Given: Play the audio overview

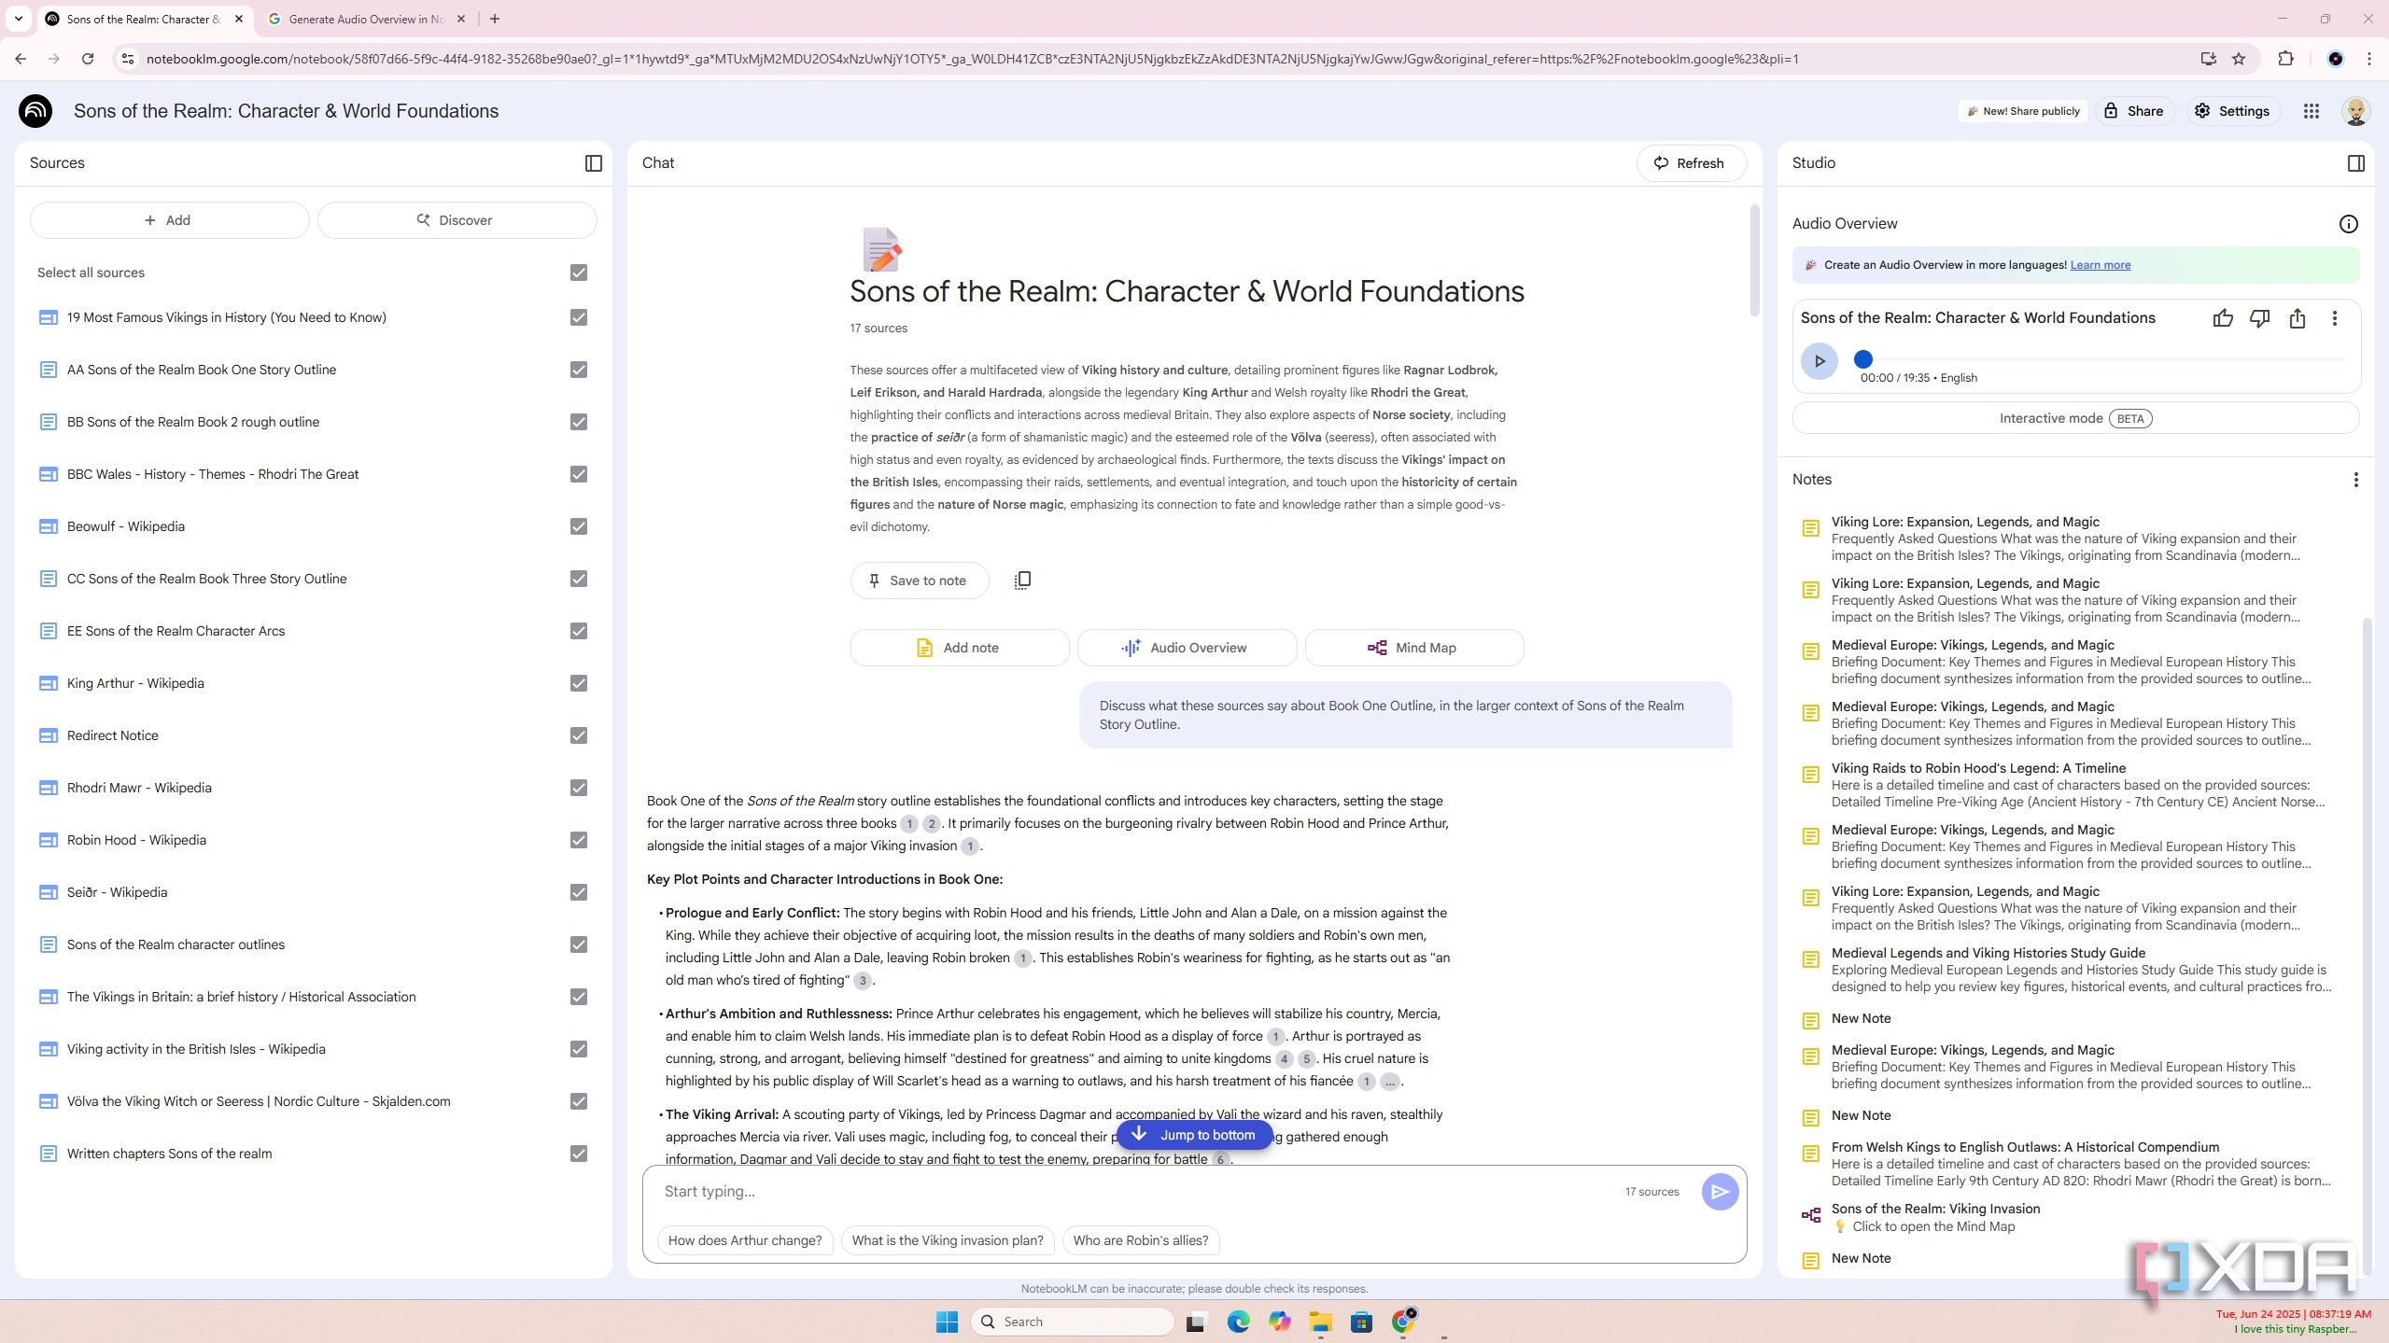Looking at the screenshot, I should pos(1819,361).
